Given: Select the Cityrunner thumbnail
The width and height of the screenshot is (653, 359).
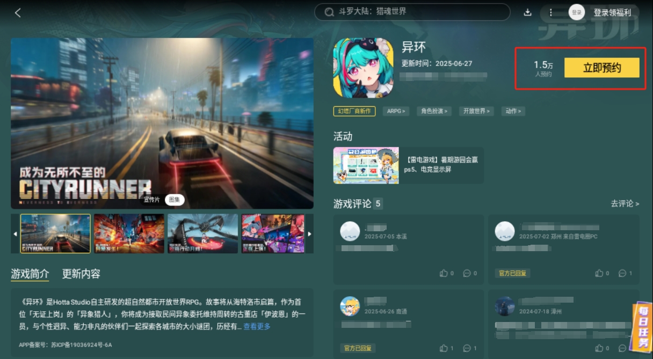Looking at the screenshot, I should coord(55,233).
